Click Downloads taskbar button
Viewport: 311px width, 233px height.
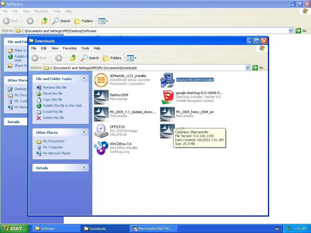[x=104, y=228]
